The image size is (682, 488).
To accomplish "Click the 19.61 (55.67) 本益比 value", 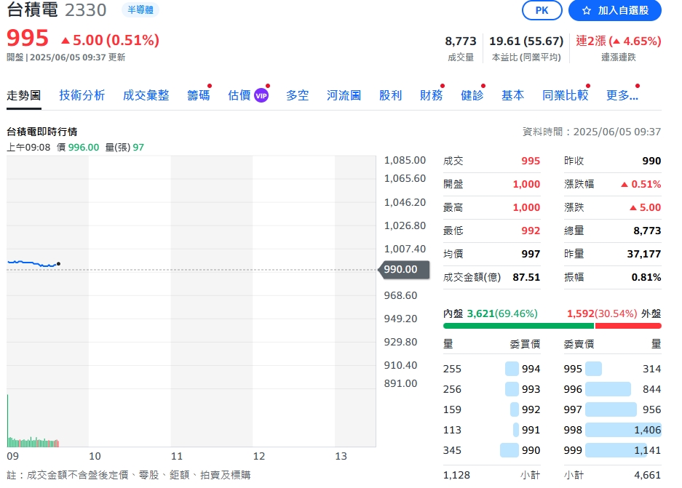I will coord(526,41).
